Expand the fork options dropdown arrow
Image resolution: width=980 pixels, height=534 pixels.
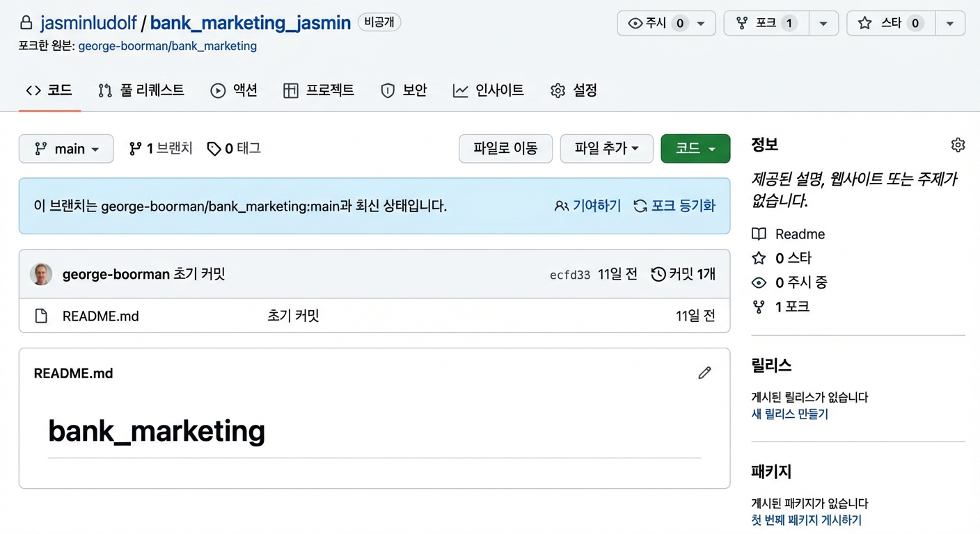tap(823, 24)
